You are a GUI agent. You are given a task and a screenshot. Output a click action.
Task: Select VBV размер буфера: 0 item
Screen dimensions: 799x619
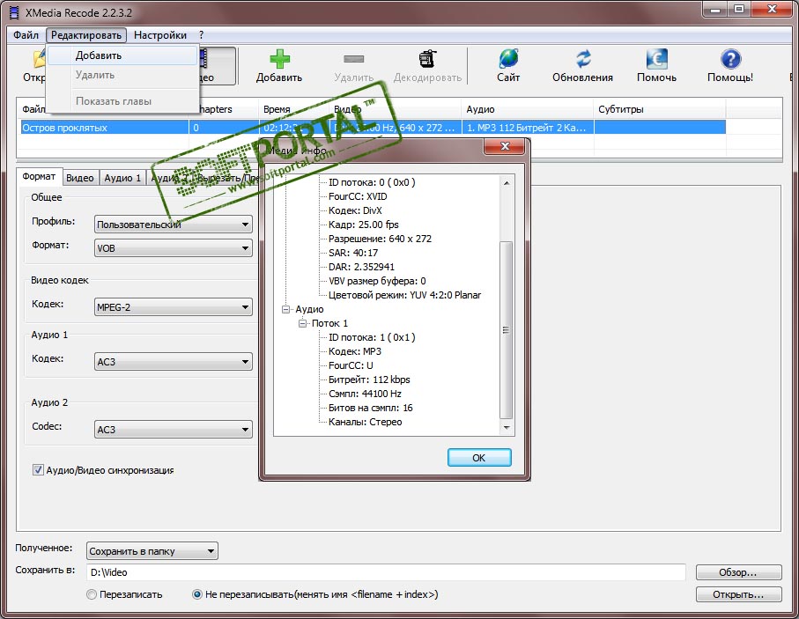(377, 281)
